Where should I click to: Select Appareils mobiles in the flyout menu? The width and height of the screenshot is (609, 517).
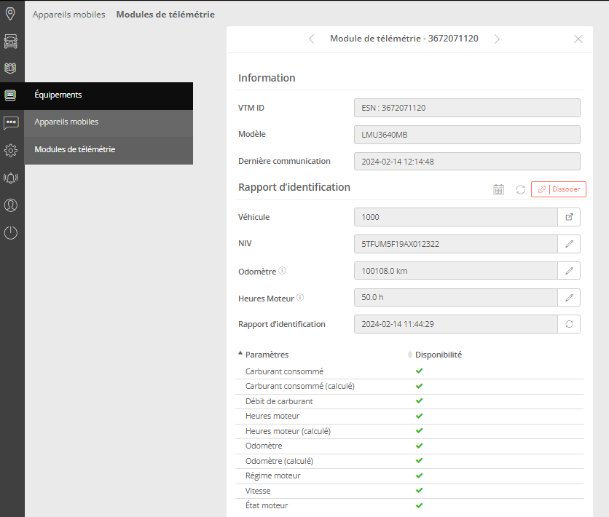tap(66, 122)
